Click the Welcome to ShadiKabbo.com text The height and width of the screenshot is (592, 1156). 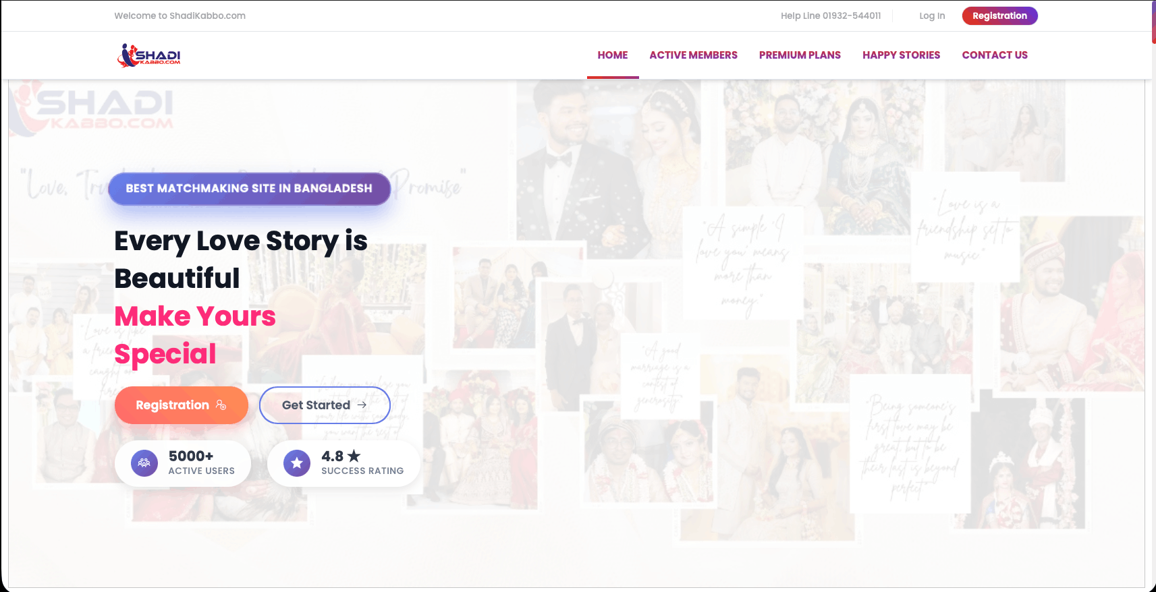coord(180,16)
